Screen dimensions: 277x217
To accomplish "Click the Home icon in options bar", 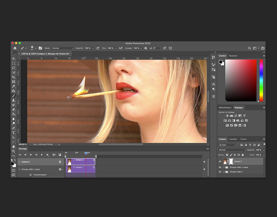I will click(15, 48).
